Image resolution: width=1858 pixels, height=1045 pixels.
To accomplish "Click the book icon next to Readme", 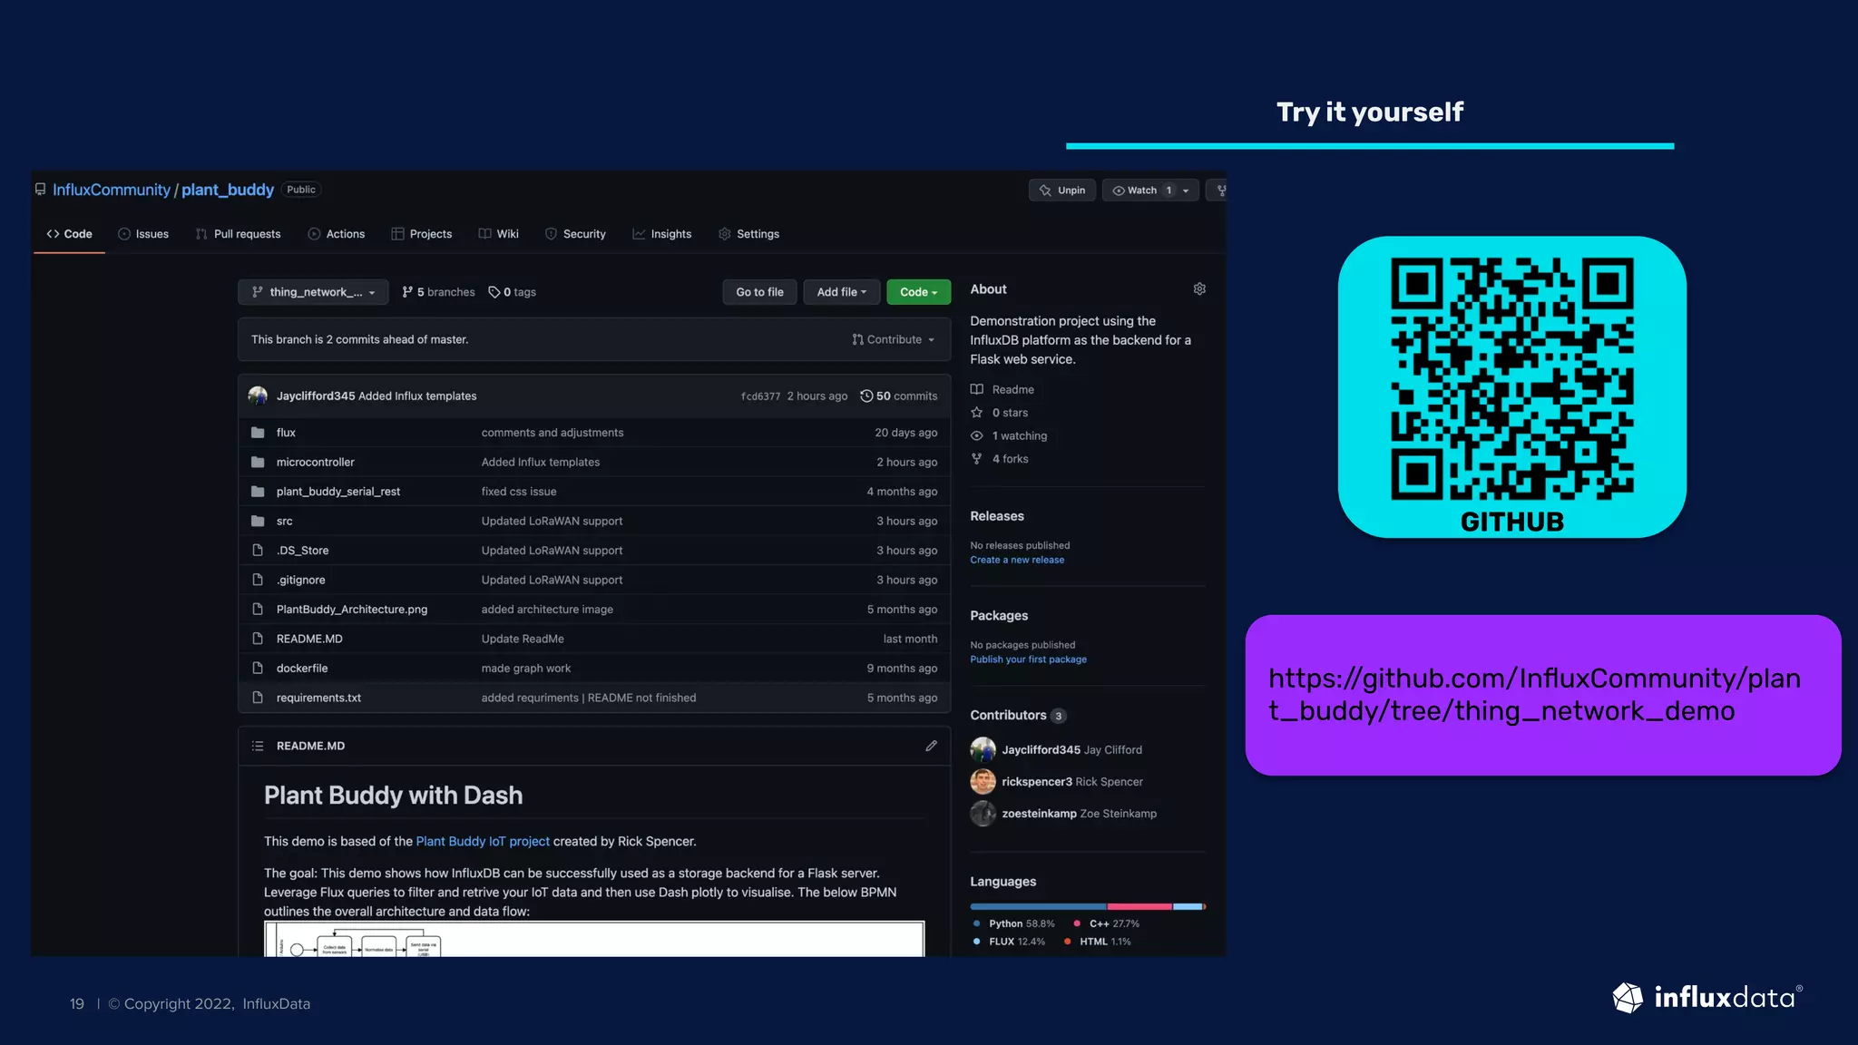I will (977, 389).
